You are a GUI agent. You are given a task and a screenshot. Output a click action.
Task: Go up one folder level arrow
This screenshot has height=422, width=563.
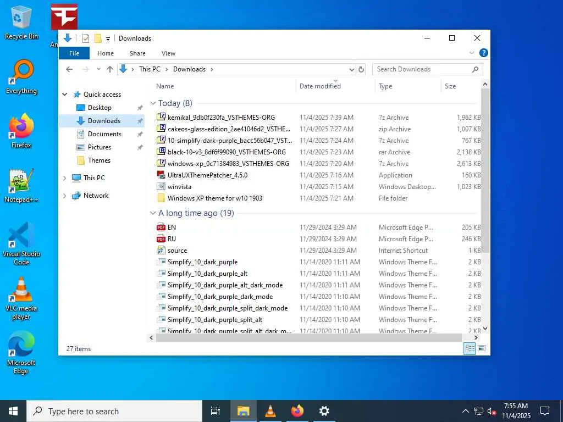110,69
